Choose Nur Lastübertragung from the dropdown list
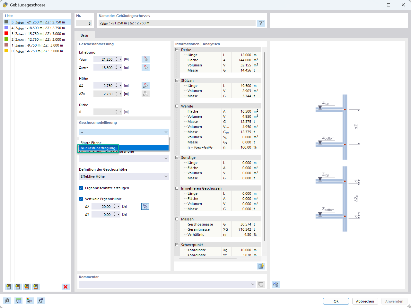The height and width of the screenshot is (308, 411). [124, 148]
